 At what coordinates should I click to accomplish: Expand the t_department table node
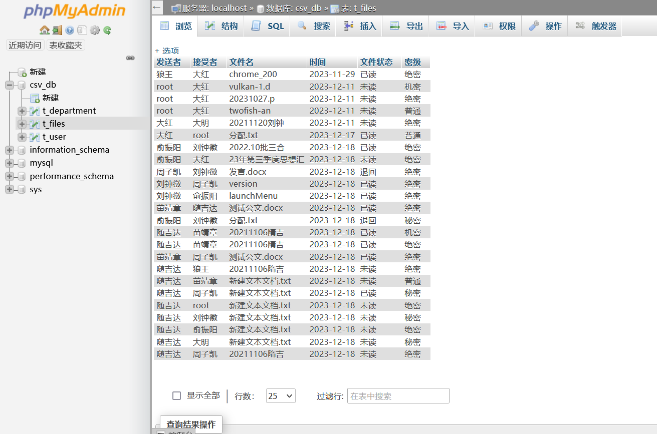(22, 111)
